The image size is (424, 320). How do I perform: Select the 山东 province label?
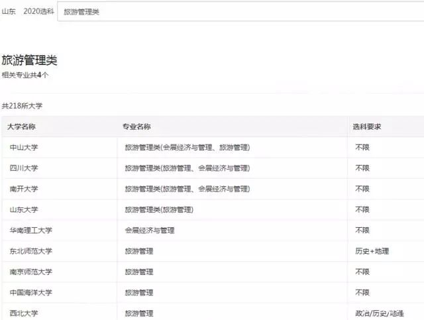tap(9, 11)
